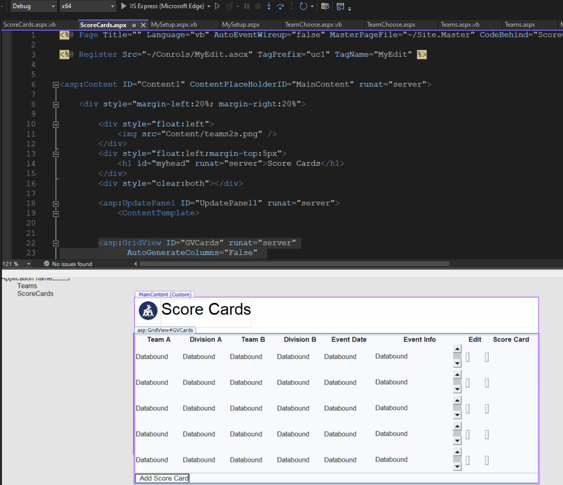Click the teams logo image in designer
Screen dimensions: 563x485
pyautogui.click(x=148, y=310)
